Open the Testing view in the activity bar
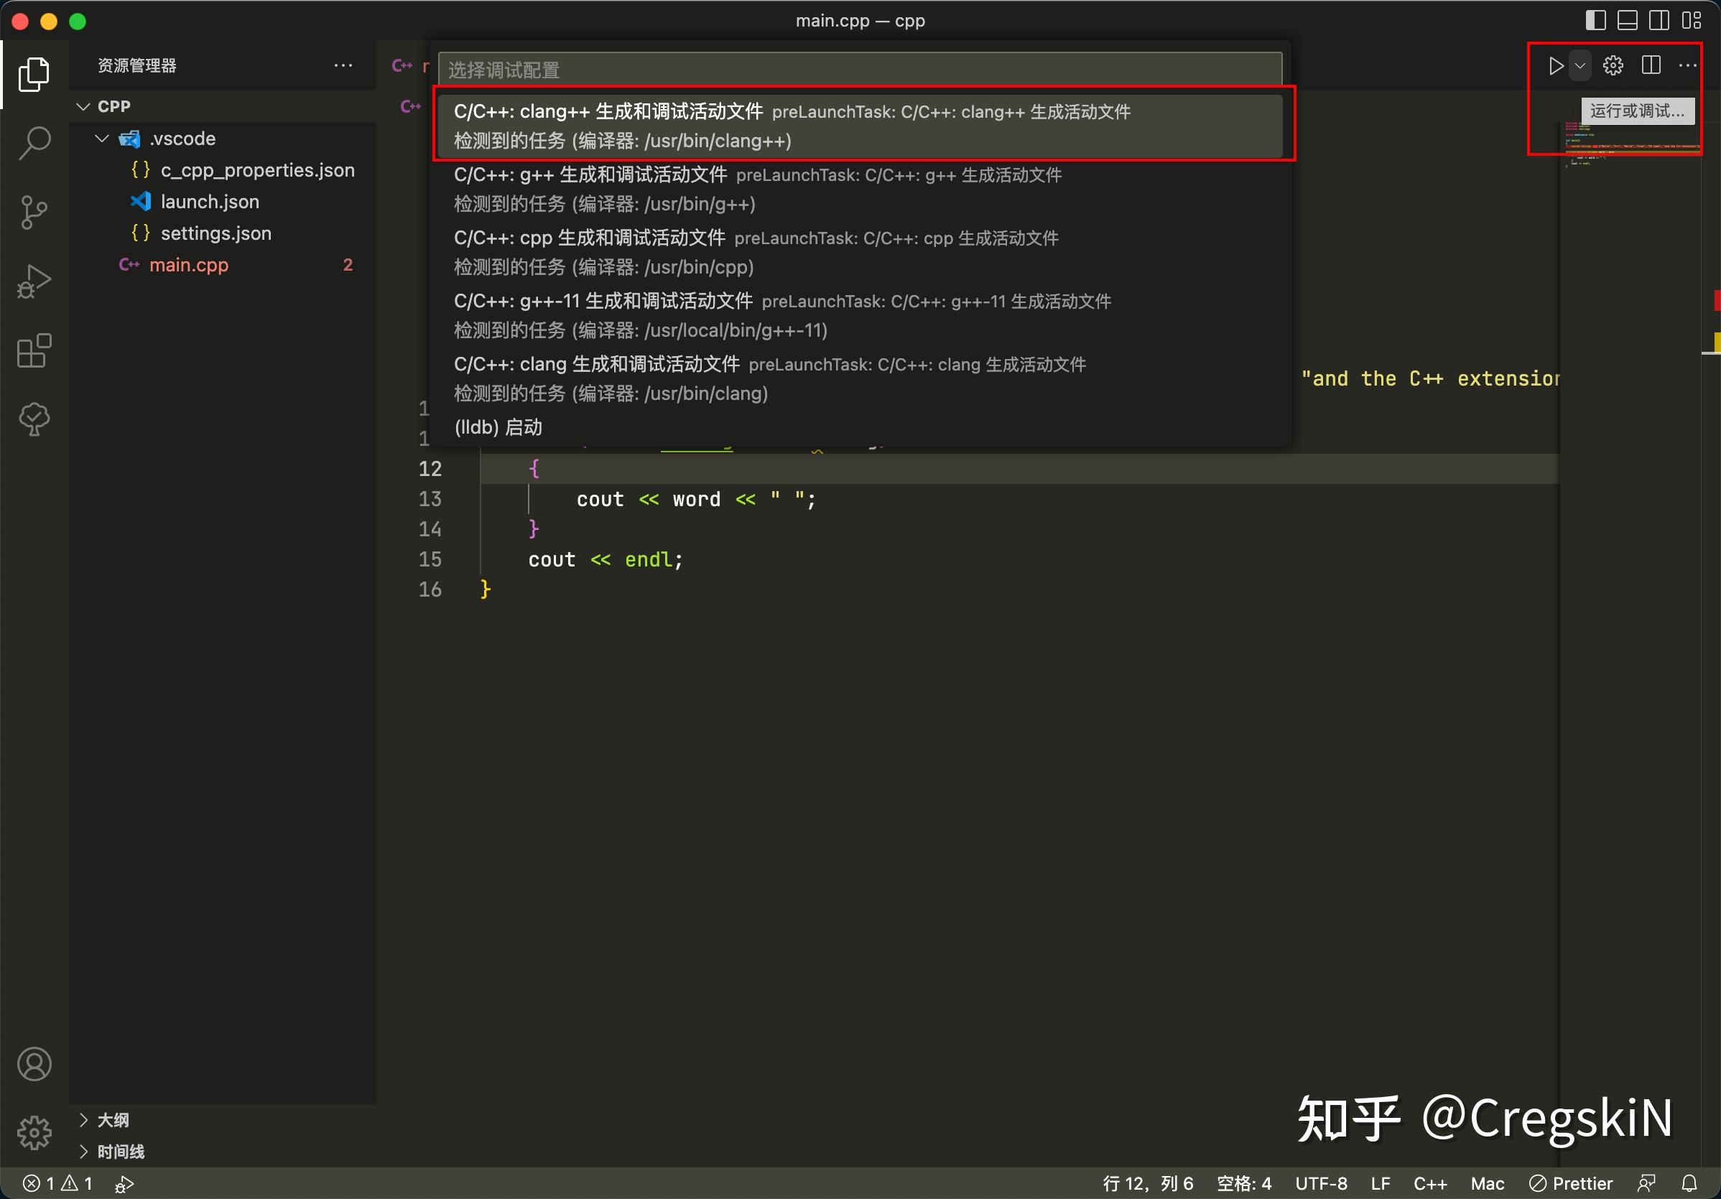1721x1199 pixels. 33,418
